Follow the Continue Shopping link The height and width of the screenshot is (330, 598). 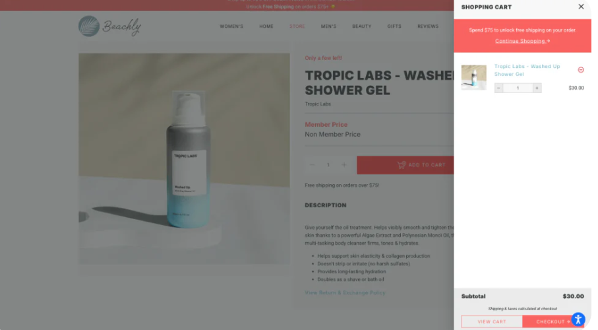[x=522, y=41]
